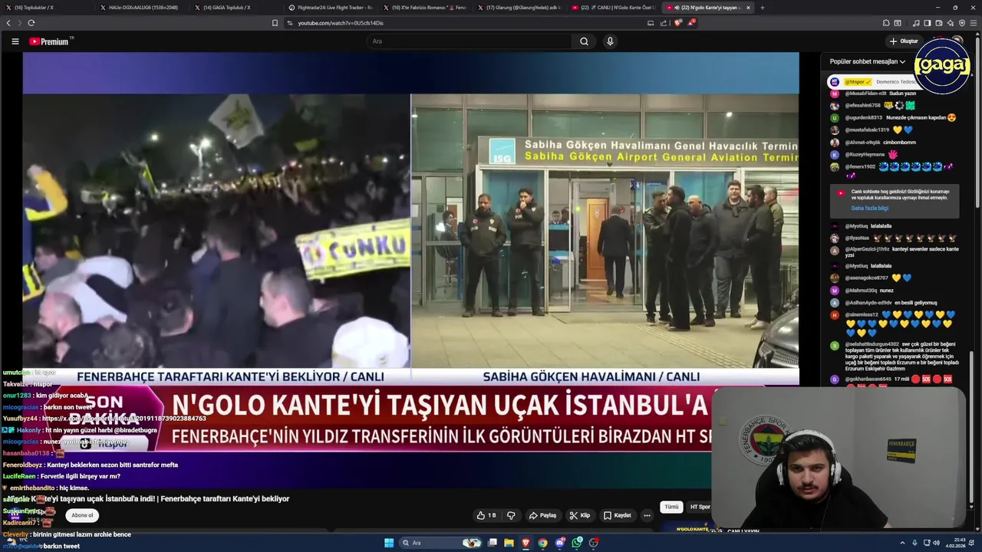Screen dimensions: 982x552
Task: Open the three-dot more actions menu below video
Action: pos(647,515)
